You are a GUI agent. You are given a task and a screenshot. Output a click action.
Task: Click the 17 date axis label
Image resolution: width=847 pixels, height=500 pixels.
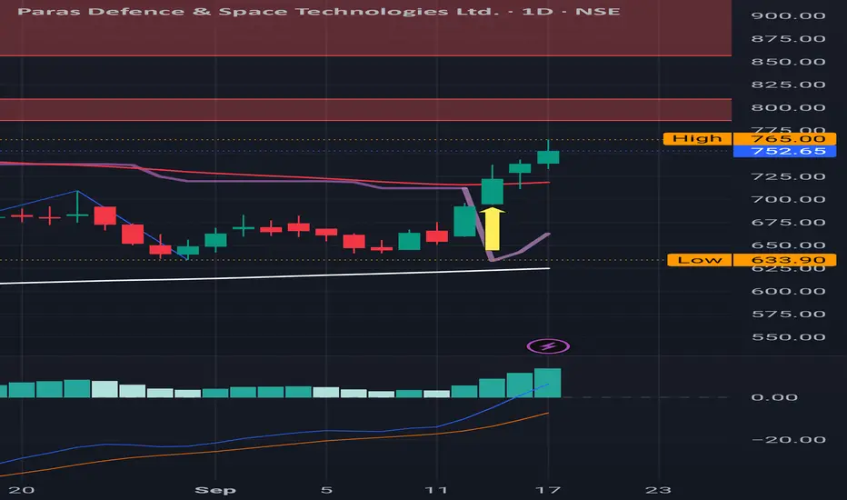point(548,490)
